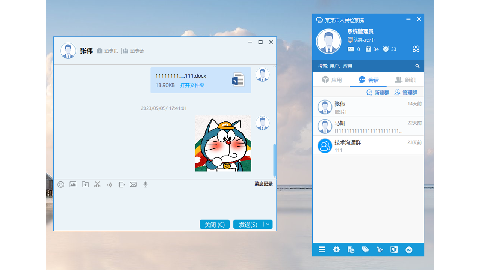Open settings via the gear icon
This screenshot has width=481, height=270.
point(336,249)
